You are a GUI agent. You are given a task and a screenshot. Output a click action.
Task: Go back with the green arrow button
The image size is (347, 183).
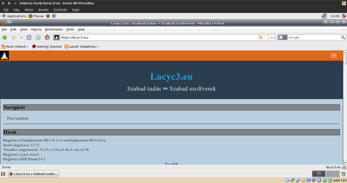point(4,37)
